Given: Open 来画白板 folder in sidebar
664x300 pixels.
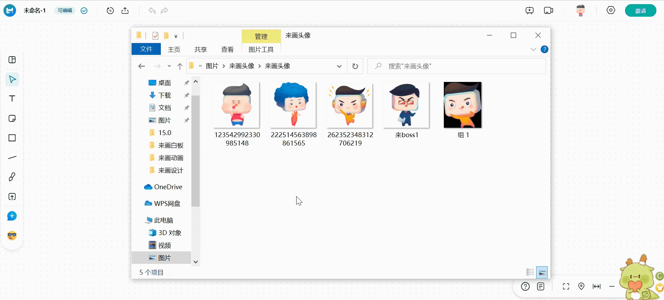Looking at the screenshot, I should (x=171, y=145).
